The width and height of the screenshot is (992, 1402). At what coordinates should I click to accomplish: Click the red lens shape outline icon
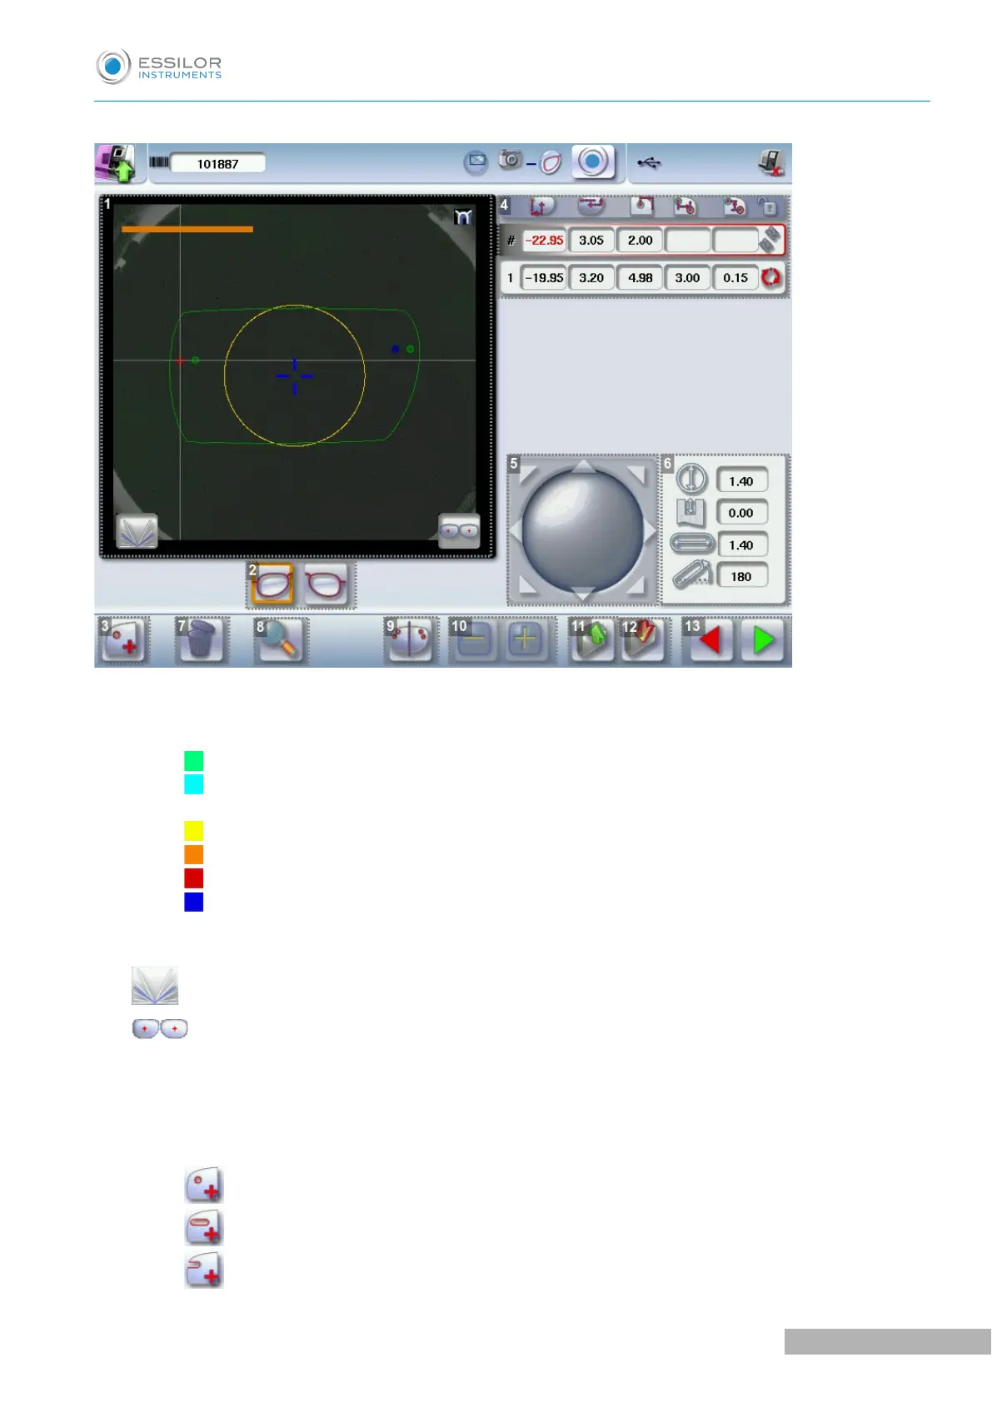pos(551,162)
